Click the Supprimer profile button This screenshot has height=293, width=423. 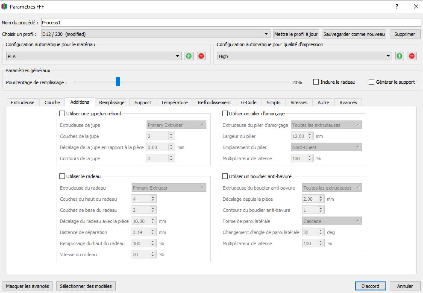tap(405, 34)
